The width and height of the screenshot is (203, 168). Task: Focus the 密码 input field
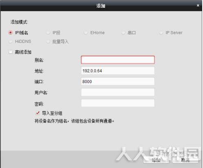pyautogui.click(x=118, y=103)
